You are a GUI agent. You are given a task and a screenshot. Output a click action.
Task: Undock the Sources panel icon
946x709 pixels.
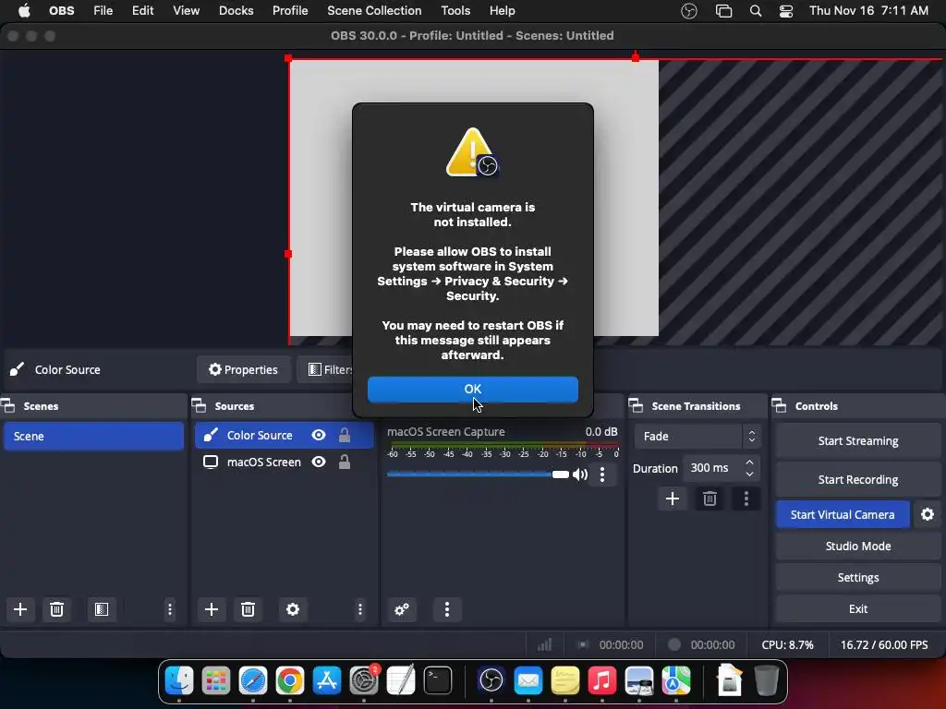(199, 406)
